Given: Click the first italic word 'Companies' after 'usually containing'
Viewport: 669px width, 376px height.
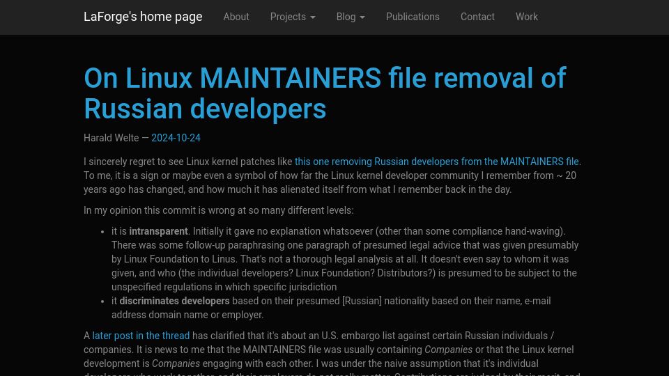Looking at the screenshot, I should tap(448, 350).
